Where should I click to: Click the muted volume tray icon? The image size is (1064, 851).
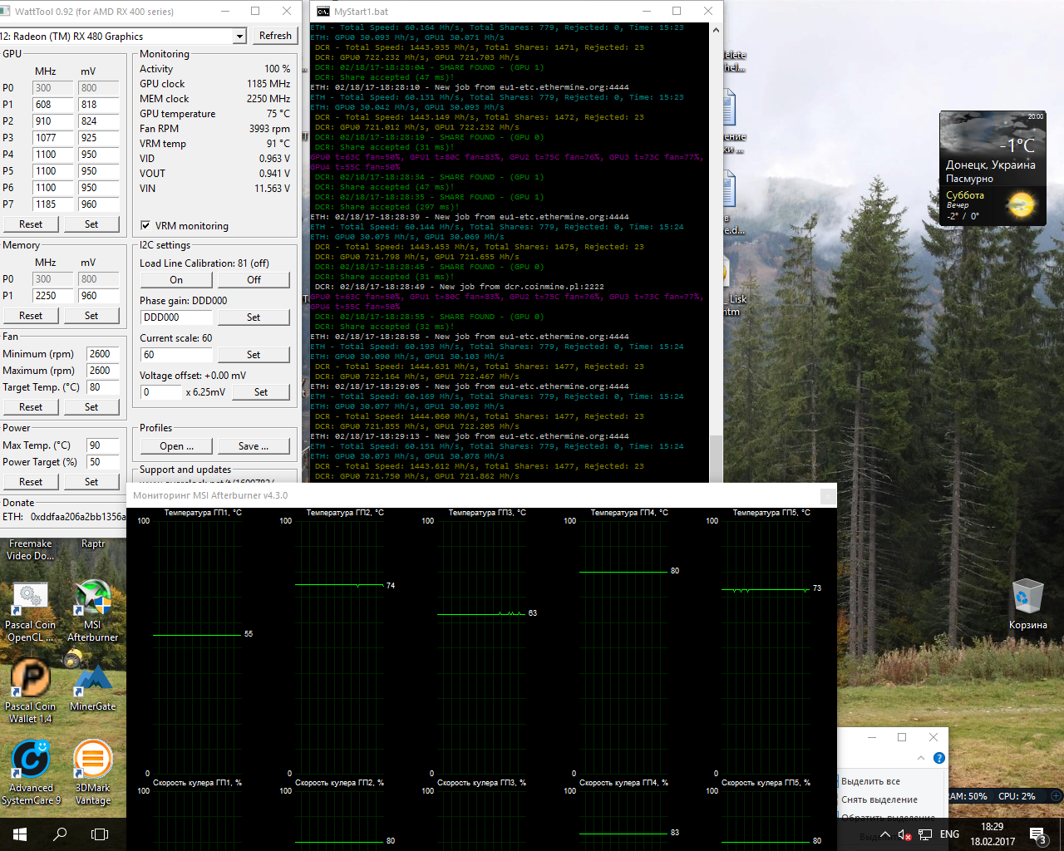click(905, 834)
